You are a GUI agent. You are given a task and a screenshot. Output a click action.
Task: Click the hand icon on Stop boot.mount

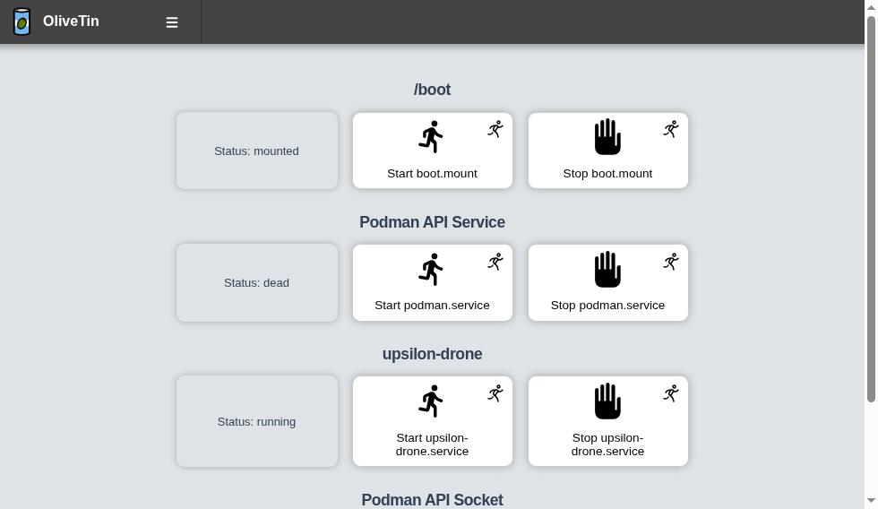[x=607, y=136]
